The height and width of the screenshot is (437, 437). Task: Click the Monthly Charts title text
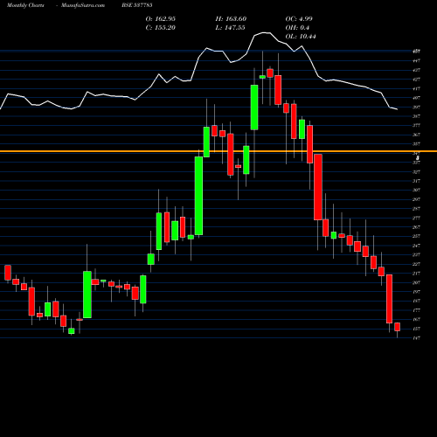[25, 5]
